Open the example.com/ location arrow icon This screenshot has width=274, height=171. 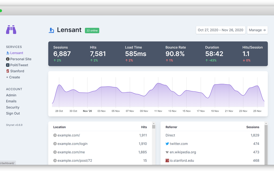[x=55, y=135]
